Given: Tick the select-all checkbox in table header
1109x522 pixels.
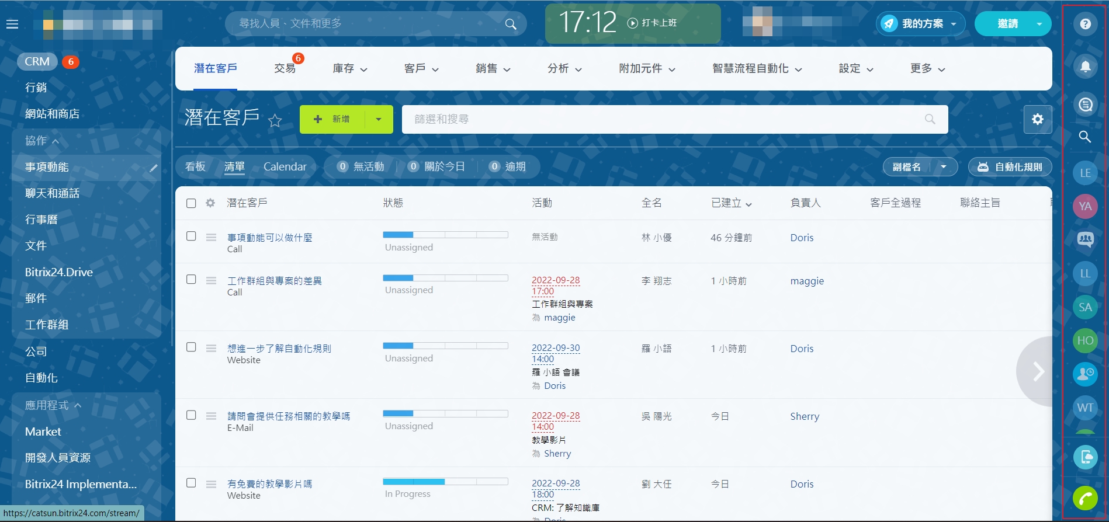Looking at the screenshot, I should coord(191,203).
